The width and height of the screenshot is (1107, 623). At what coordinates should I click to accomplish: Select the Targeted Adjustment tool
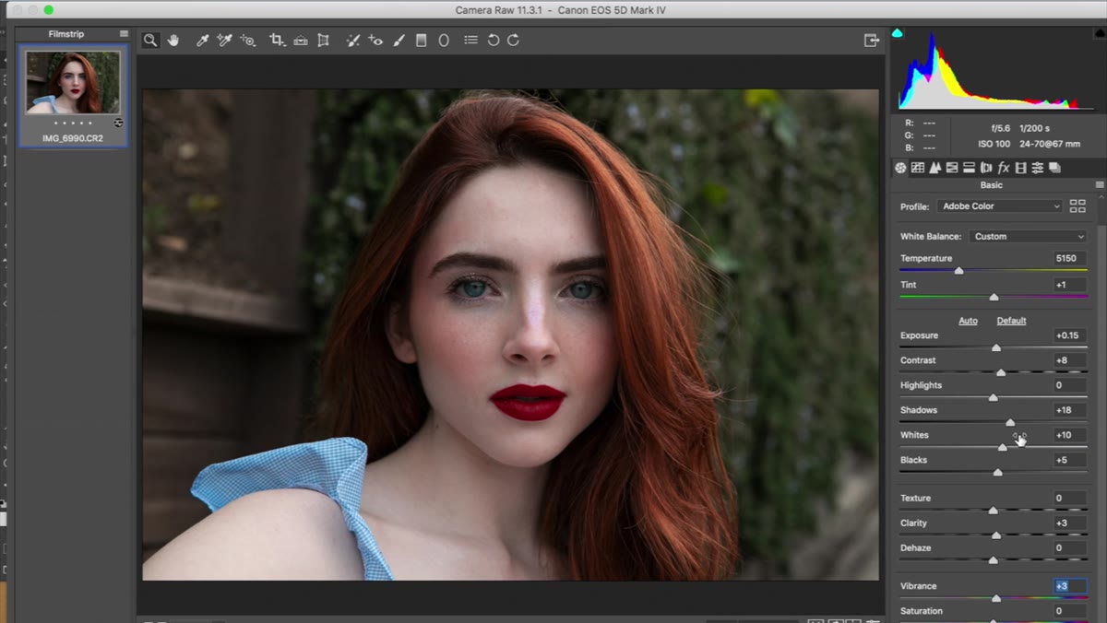click(247, 41)
